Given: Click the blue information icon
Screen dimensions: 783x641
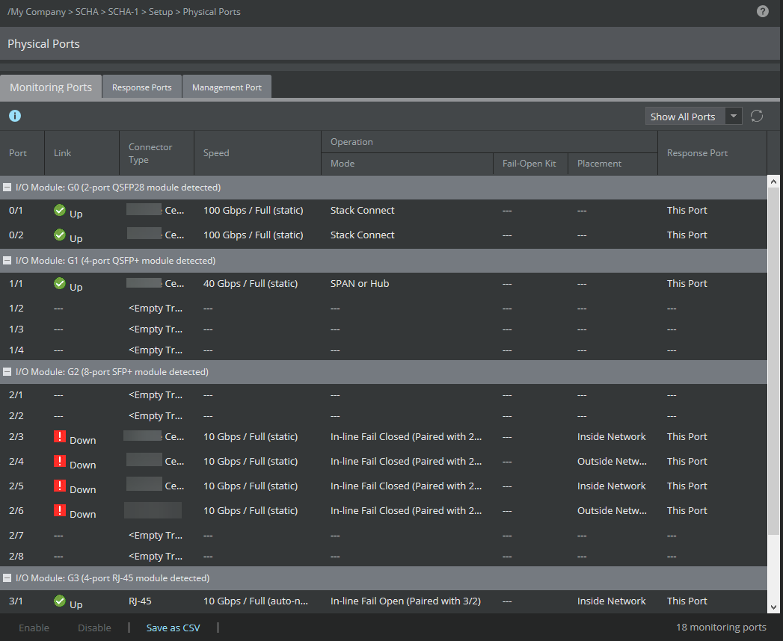Looking at the screenshot, I should pyautogui.click(x=15, y=116).
